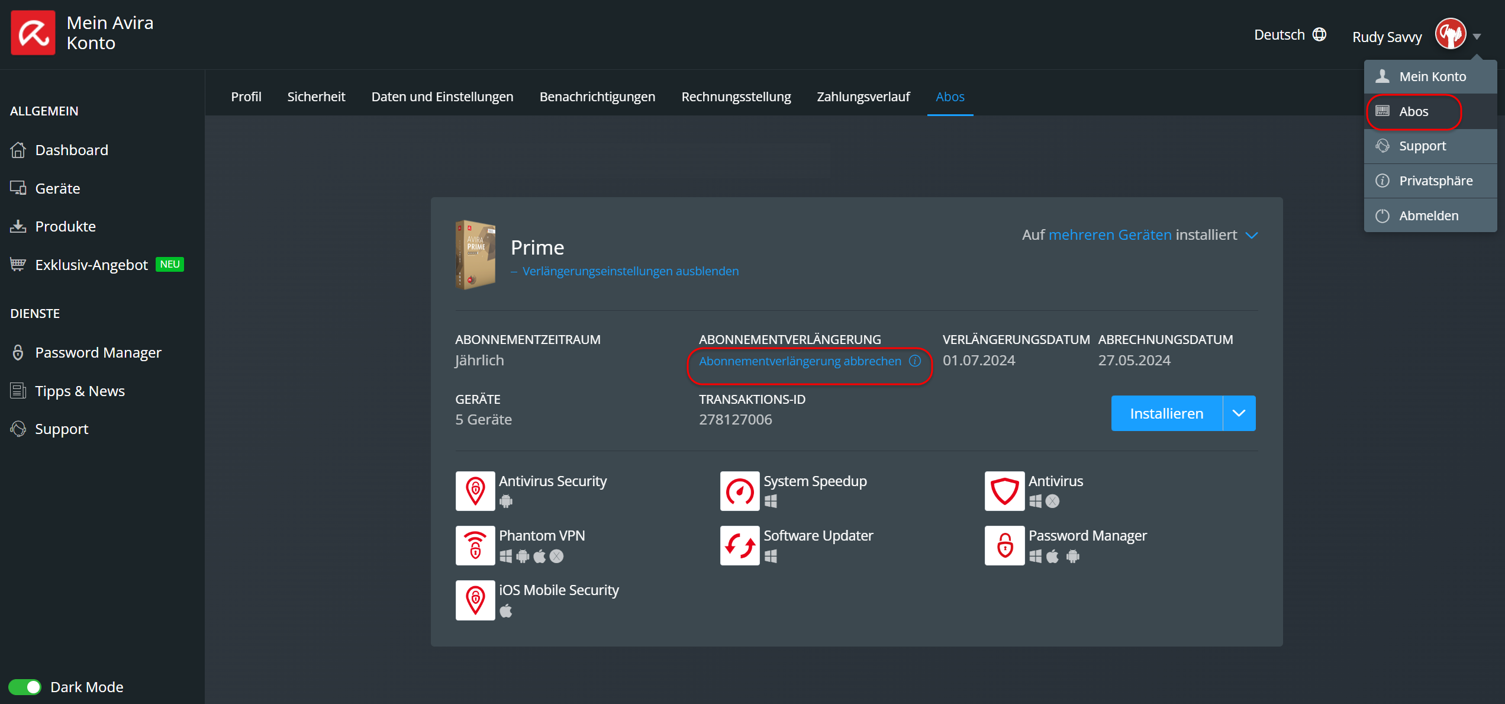Screen dimensions: 1505x704
Task: Click the Phantom VPN label
Action: tap(542, 535)
